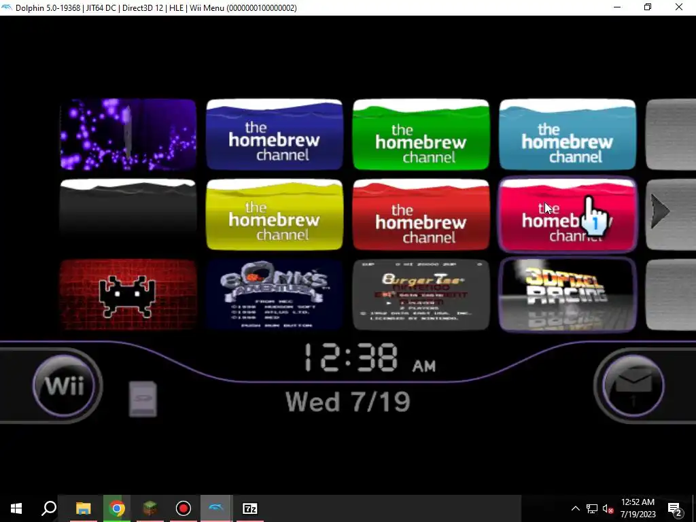Open network status tray icon

pos(592,508)
